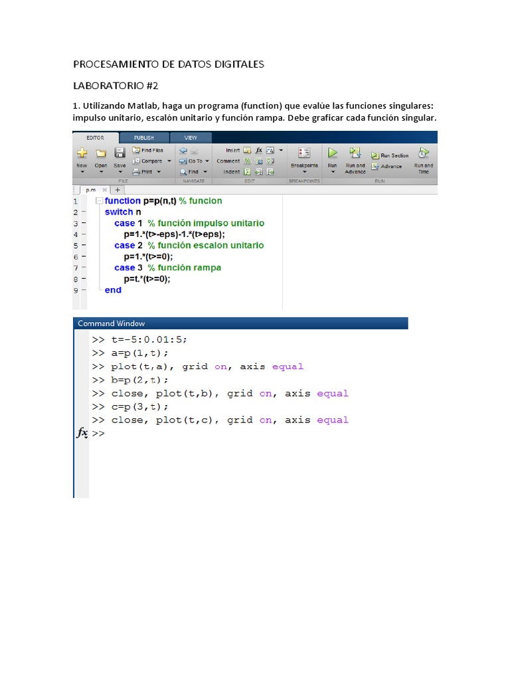Screen dimensions: 510x680
Task: Click the green Run arrow icon
Action: pyautogui.click(x=332, y=153)
